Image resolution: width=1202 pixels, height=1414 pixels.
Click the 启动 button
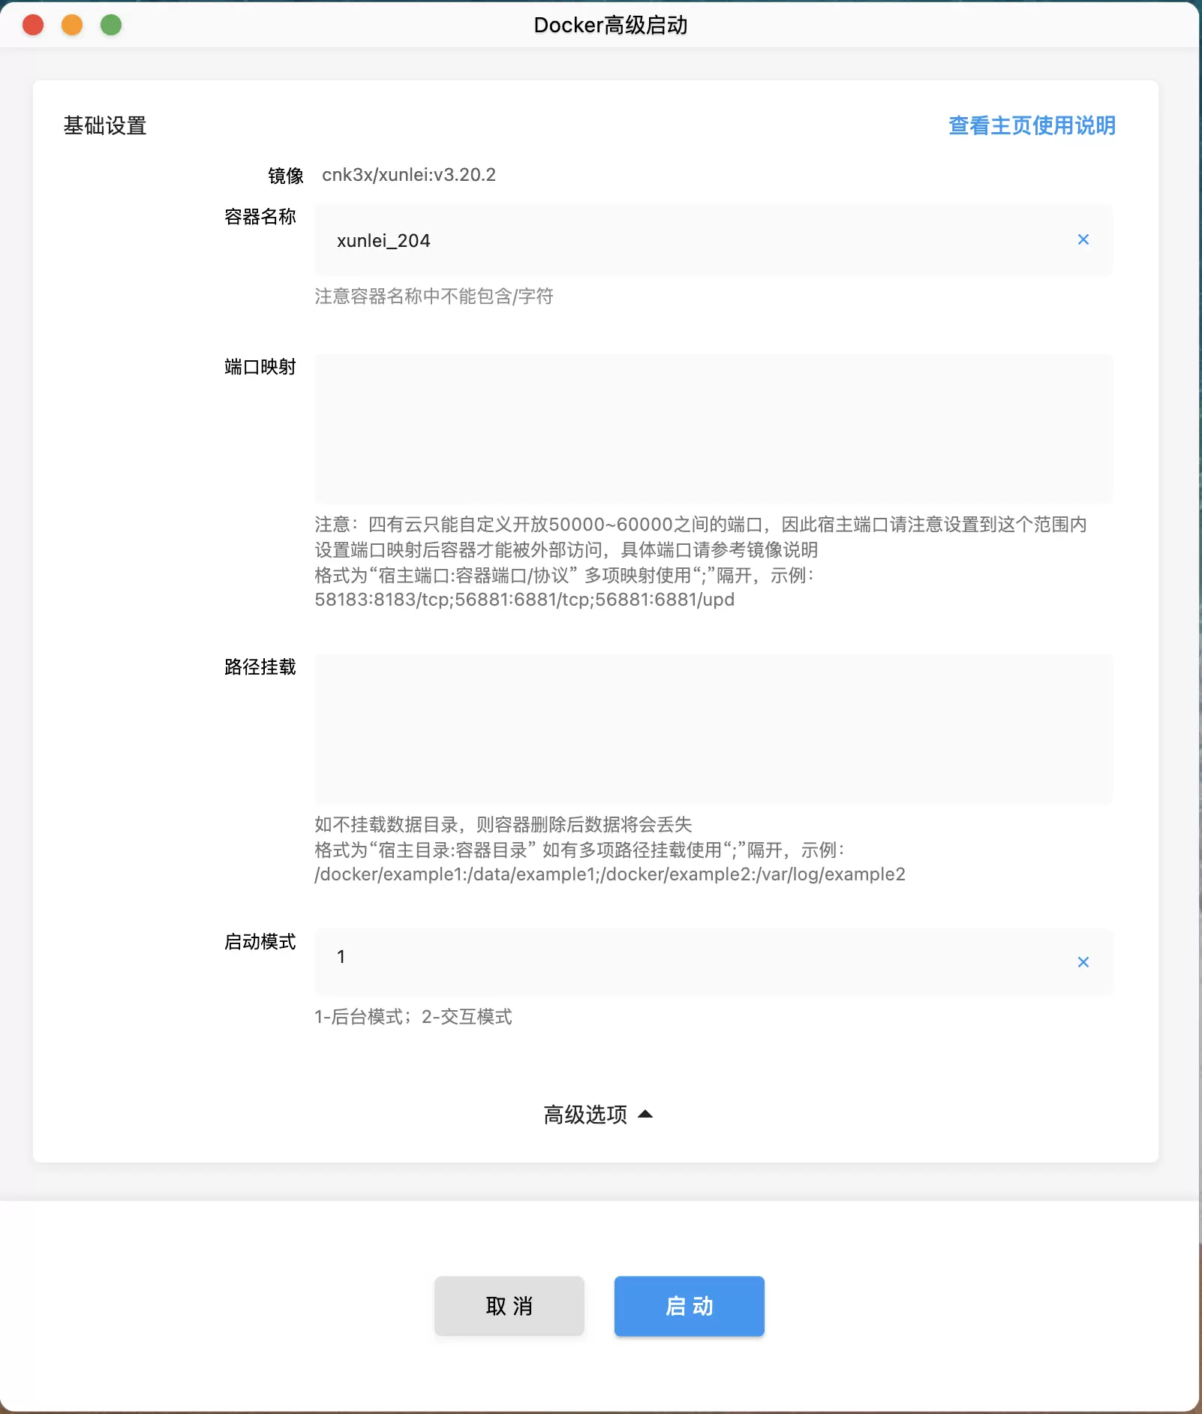pyautogui.click(x=690, y=1306)
